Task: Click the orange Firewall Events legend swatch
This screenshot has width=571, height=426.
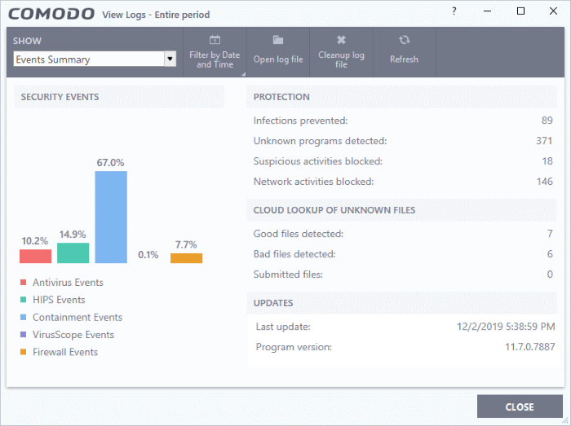Action: [x=24, y=352]
